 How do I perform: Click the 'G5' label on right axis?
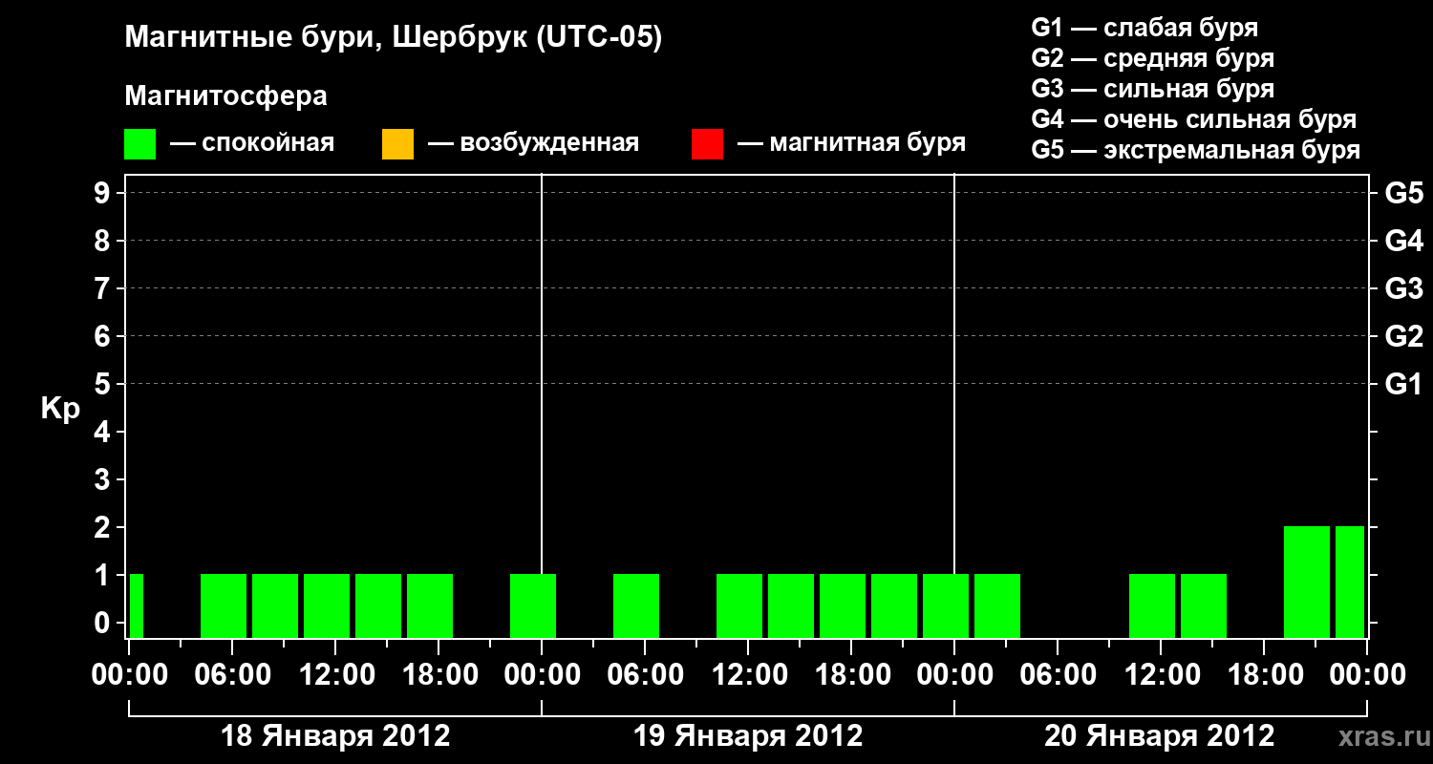(x=1404, y=193)
